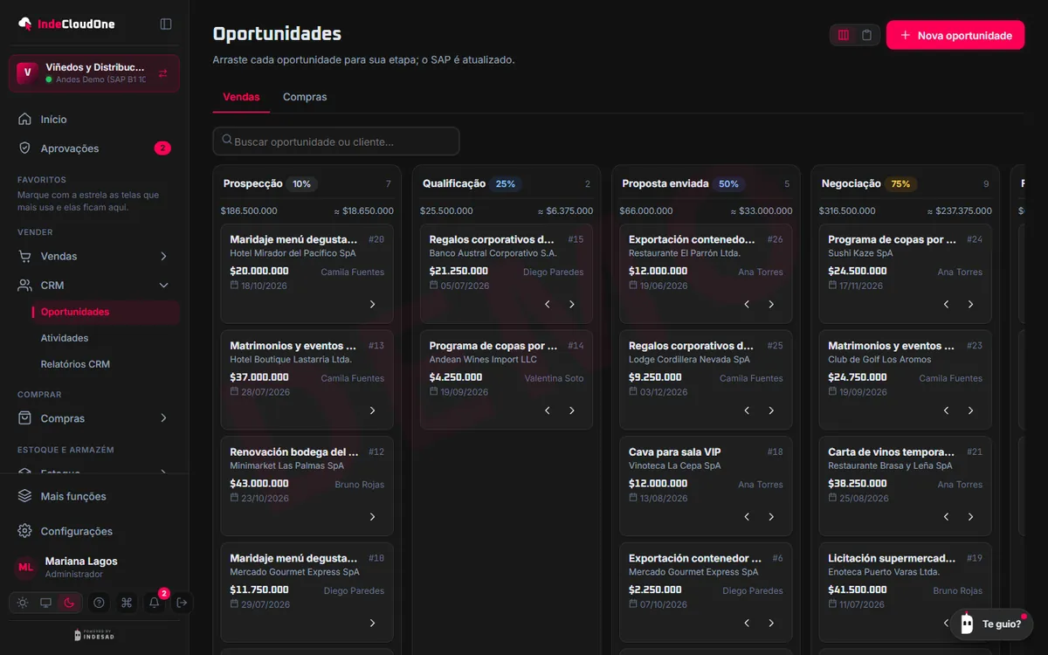Open the help question-mark icon
The height and width of the screenshot is (655, 1048).
(x=99, y=603)
